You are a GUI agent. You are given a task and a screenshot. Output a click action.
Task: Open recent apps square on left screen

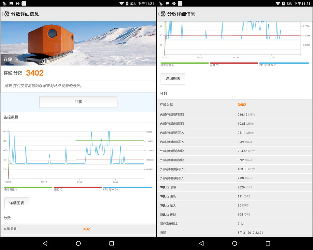(111, 243)
